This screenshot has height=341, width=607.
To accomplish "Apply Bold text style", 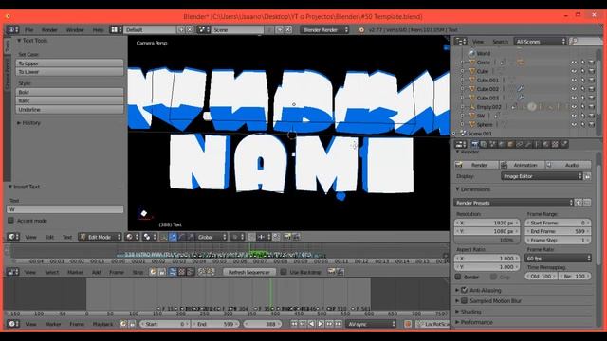I will (69, 92).
